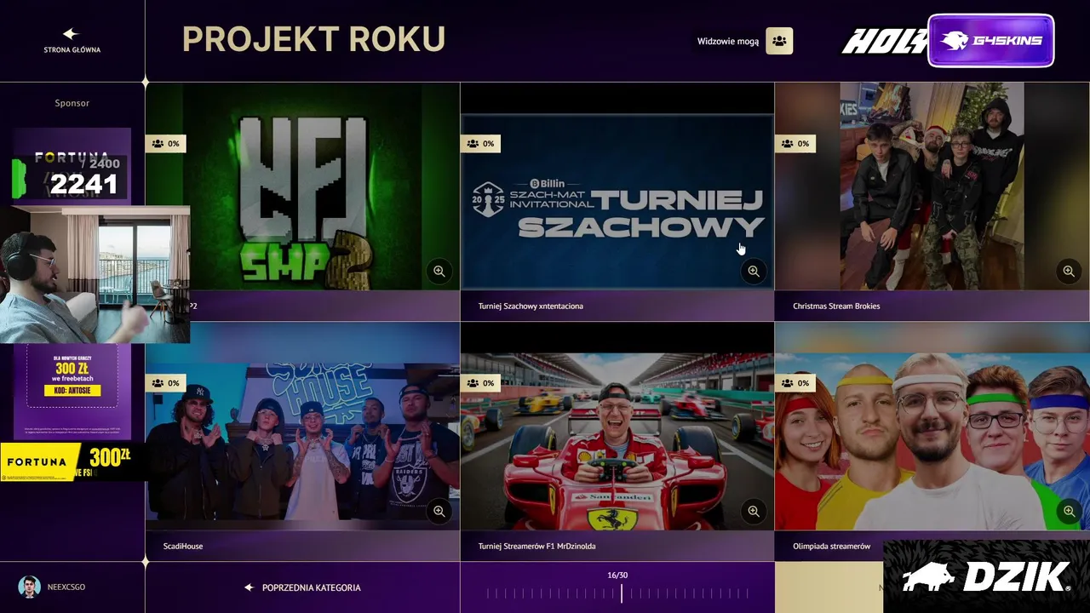Click 0% badge on Christmas Stream Brokies

click(x=795, y=144)
